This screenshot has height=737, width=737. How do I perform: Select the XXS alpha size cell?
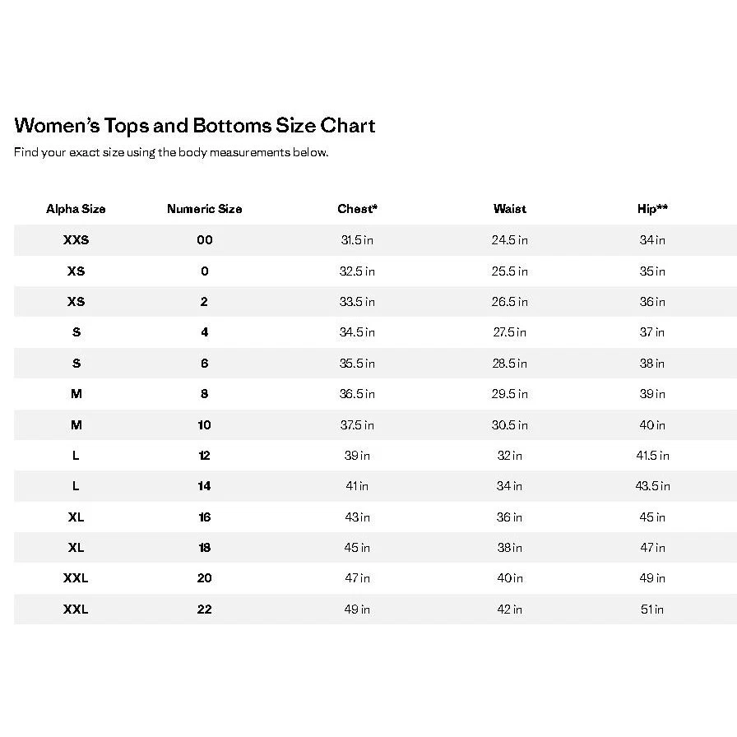point(76,240)
